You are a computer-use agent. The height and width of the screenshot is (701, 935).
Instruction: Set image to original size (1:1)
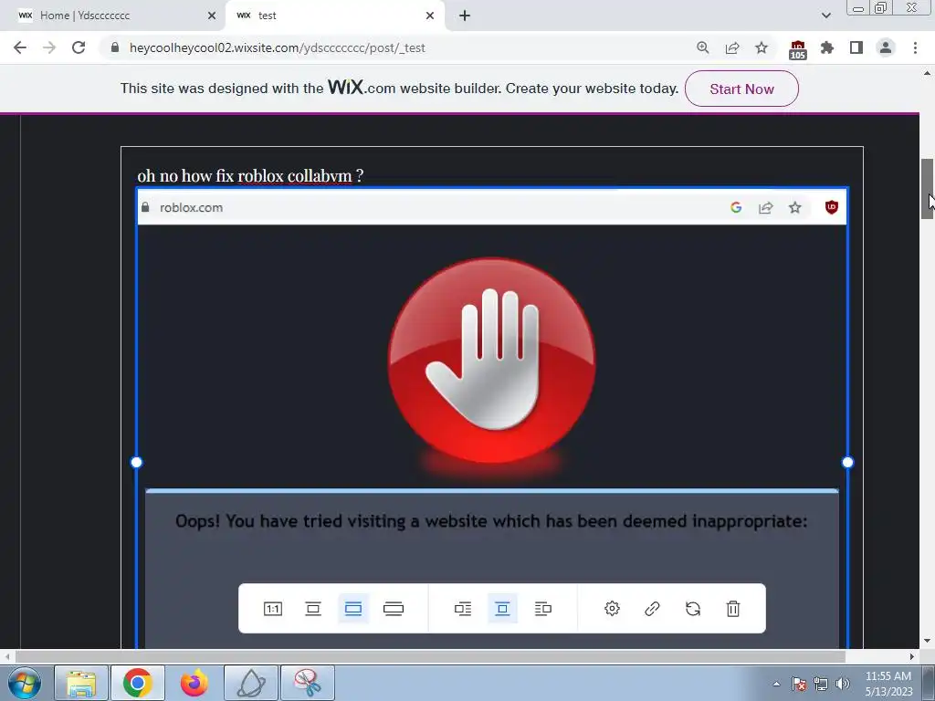click(272, 609)
